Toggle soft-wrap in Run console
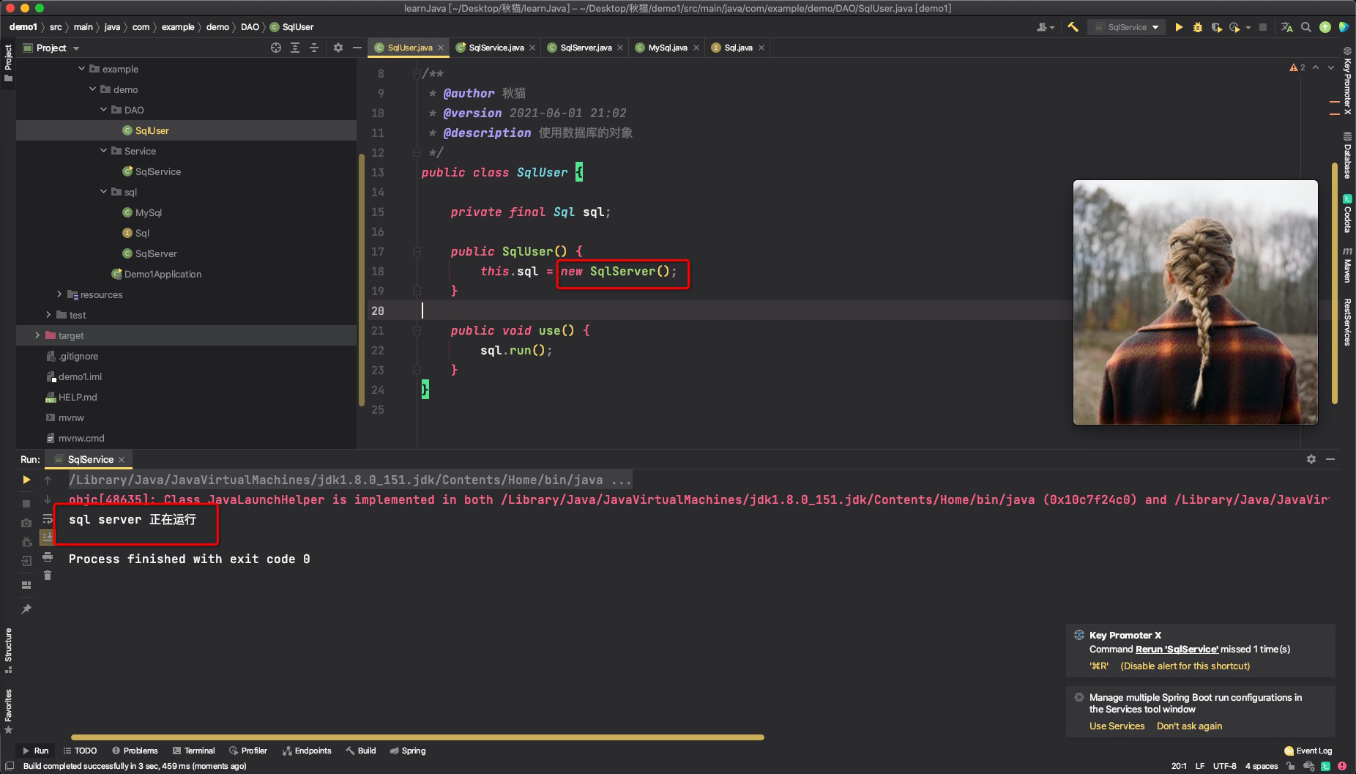Viewport: 1356px width, 774px height. [48, 518]
